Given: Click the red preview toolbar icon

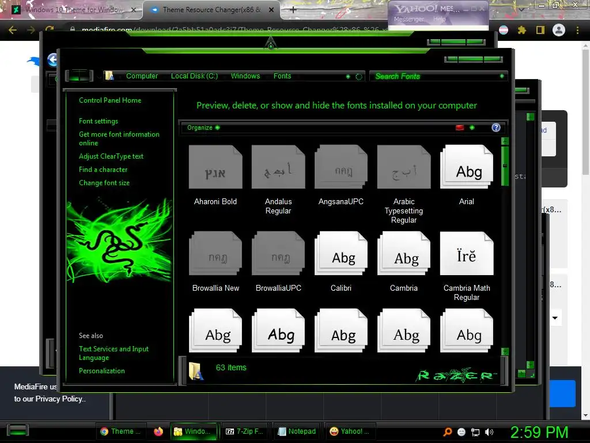Looking at the screenshot, I should click(460, 127).
